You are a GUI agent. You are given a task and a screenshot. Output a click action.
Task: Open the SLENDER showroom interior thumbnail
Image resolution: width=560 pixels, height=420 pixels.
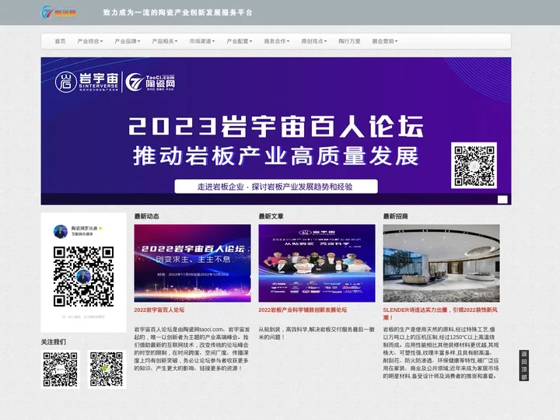point(442,263)
